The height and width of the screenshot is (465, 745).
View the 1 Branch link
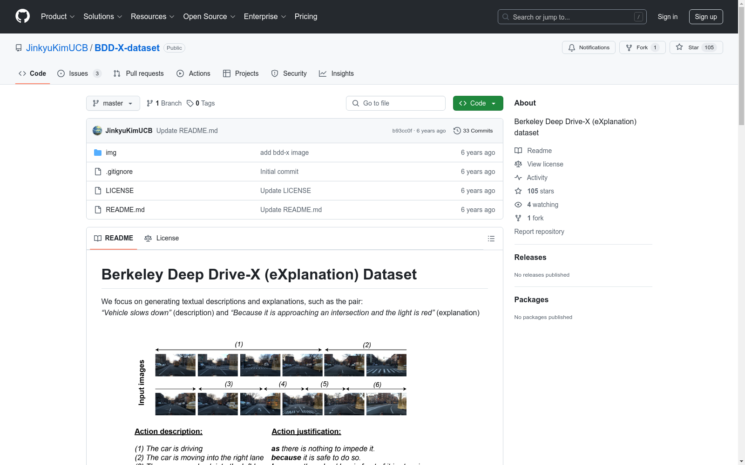point(164,103)
